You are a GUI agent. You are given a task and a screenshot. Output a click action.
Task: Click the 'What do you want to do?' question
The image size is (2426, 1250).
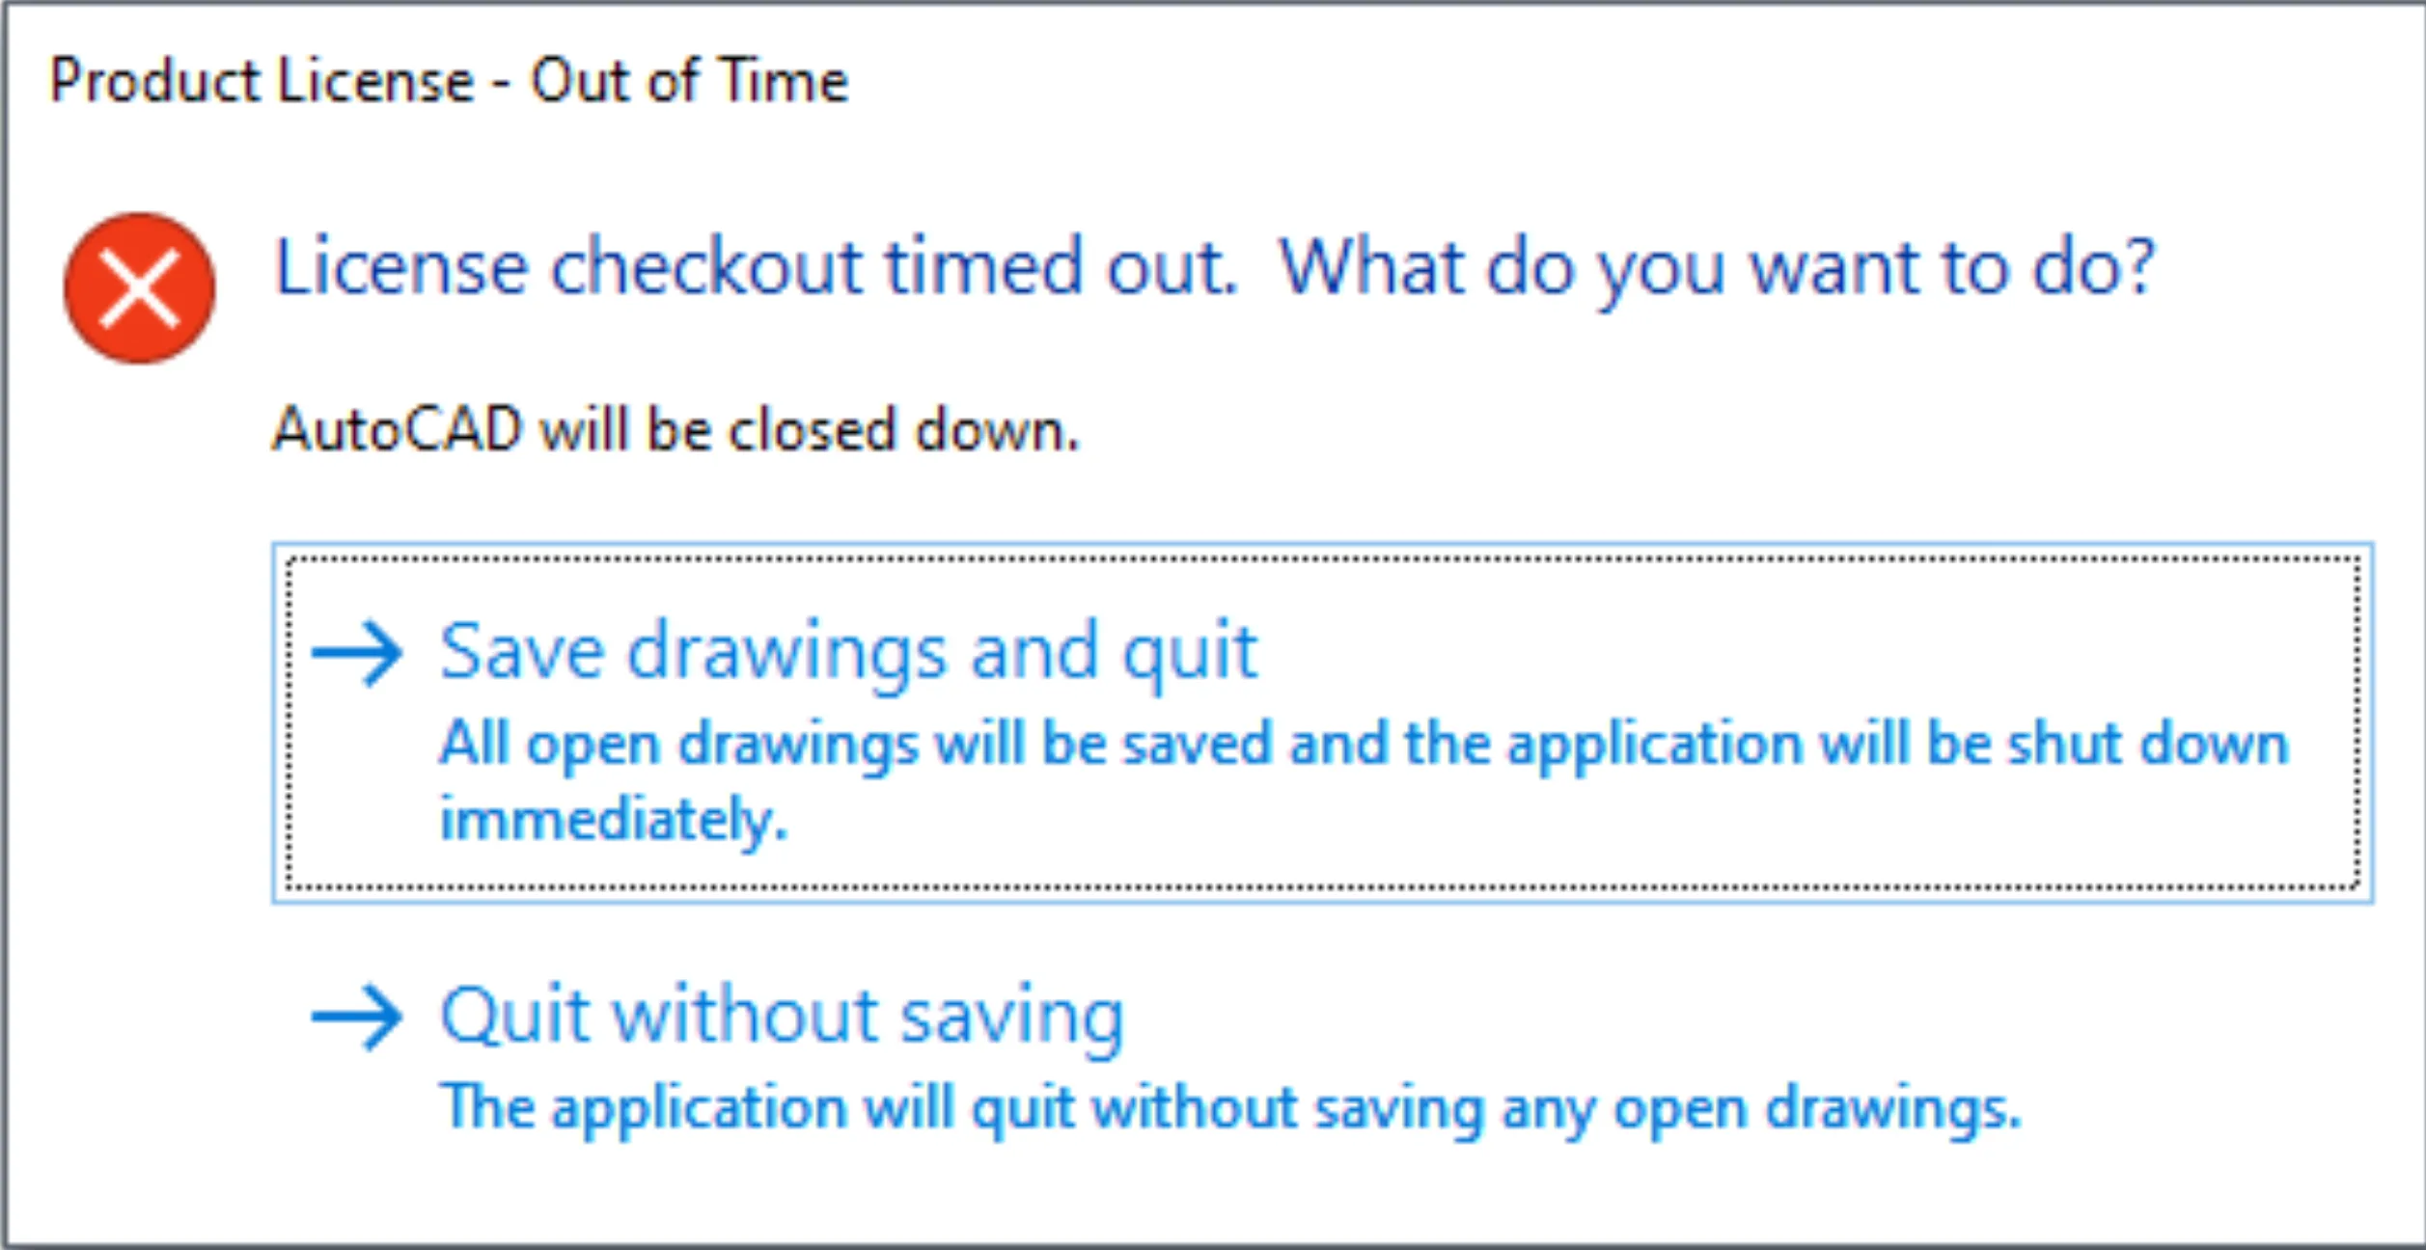[x=1717, y=267]
